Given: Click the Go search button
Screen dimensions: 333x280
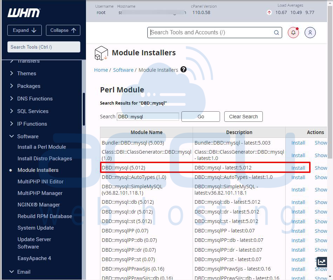Looking at the screenshot, I should pos(201,117).
